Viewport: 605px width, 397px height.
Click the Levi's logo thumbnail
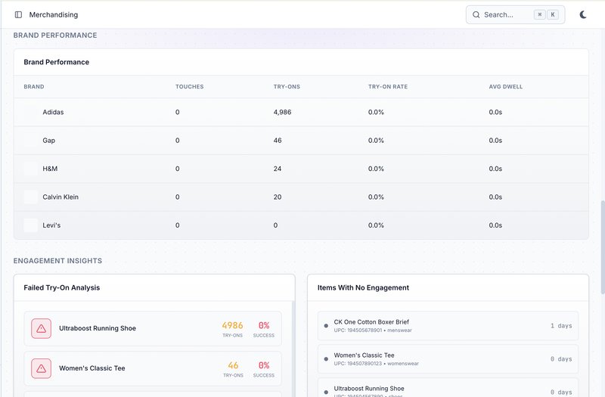tap(31, 225)
